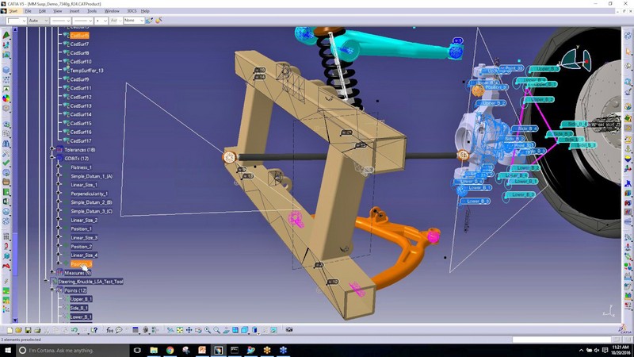Expand the Tolerances (18) tree node
Viewport: 634px width, 357px height.
pos(52,149)
